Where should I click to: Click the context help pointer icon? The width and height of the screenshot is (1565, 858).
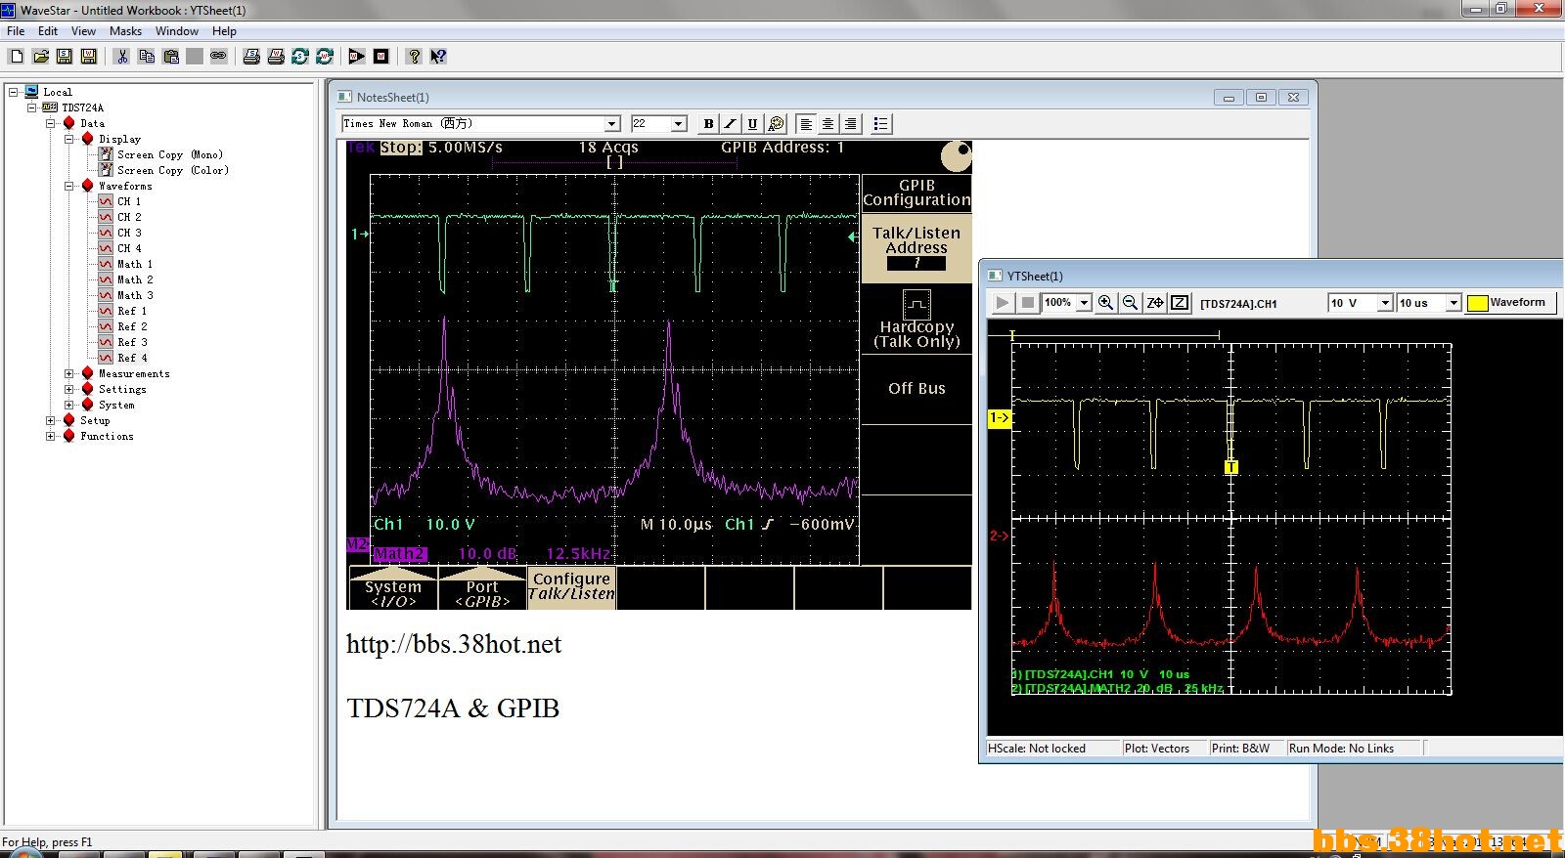point(438,57)
